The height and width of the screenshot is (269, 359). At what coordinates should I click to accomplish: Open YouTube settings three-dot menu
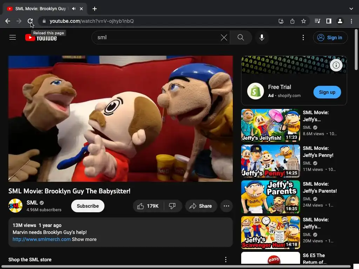coord(303,37)
